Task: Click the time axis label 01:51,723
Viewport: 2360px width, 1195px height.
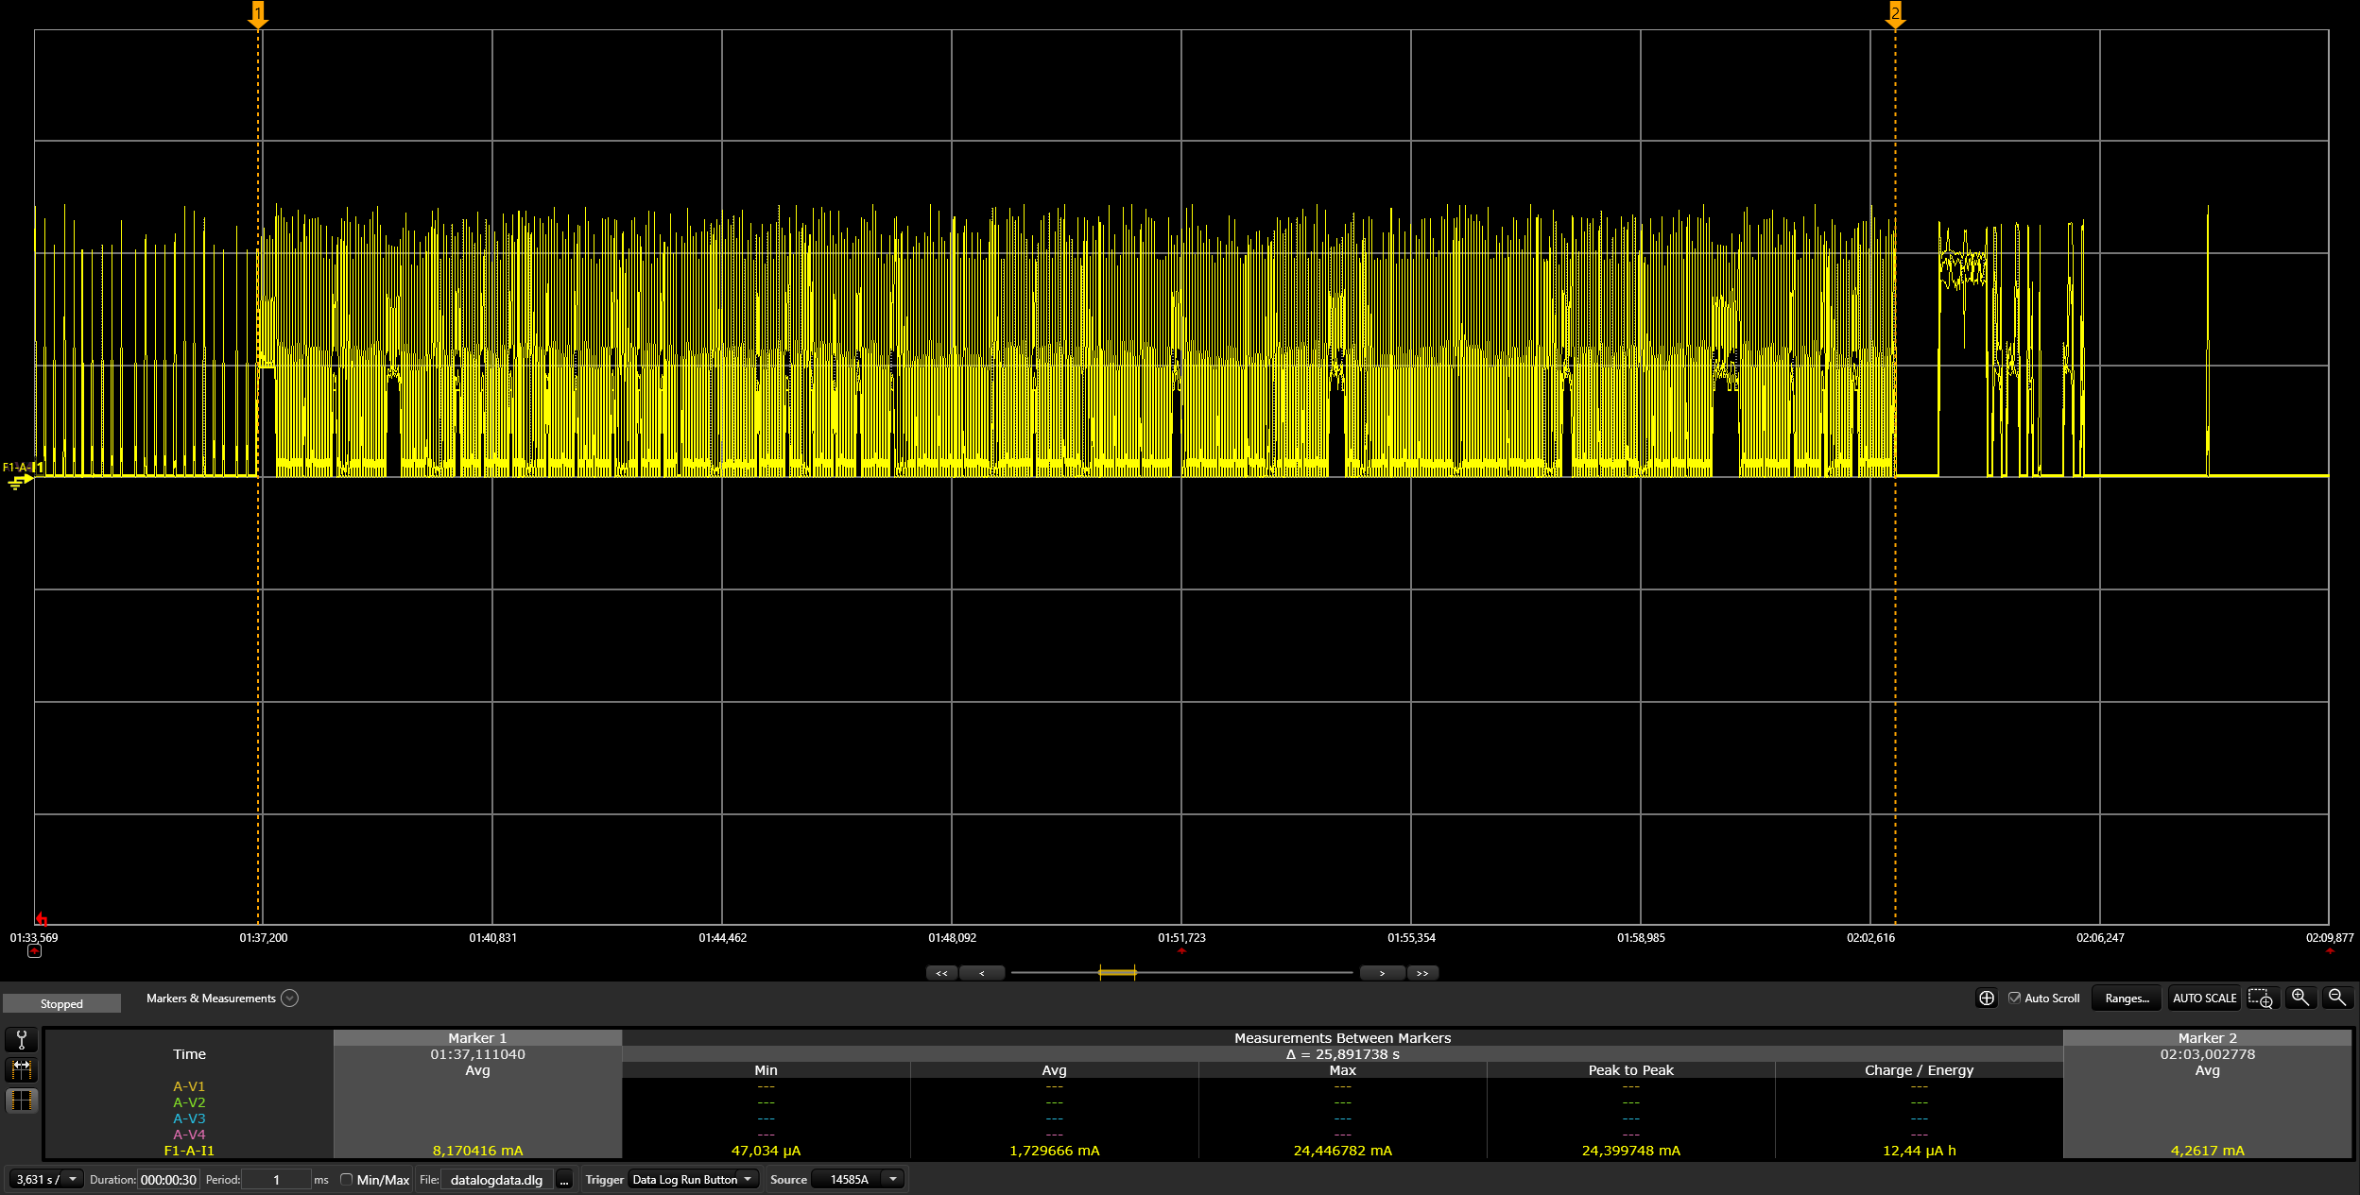Action: click(1181, 938)
